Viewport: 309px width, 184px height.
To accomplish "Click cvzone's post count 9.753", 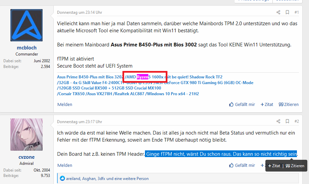I will [x=45, y=176].
